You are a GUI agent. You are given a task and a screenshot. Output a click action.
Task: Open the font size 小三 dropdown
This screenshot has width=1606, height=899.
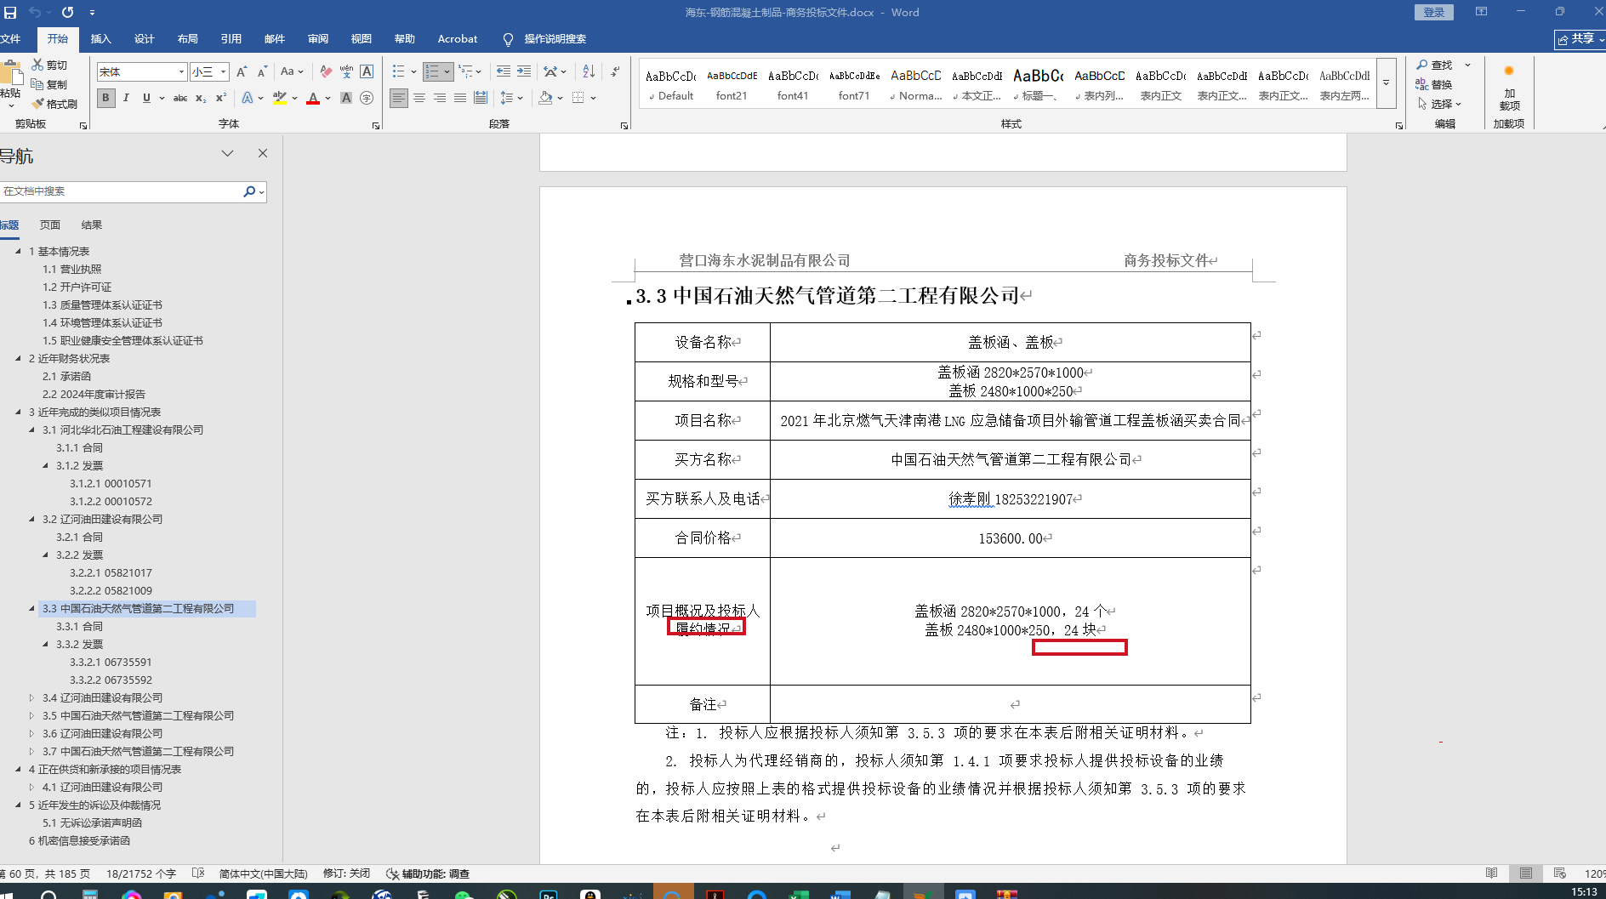click(223, 72)
